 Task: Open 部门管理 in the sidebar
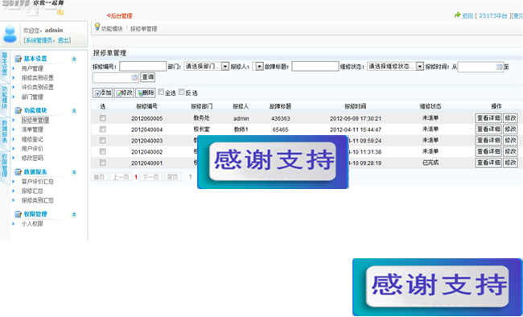32,97
